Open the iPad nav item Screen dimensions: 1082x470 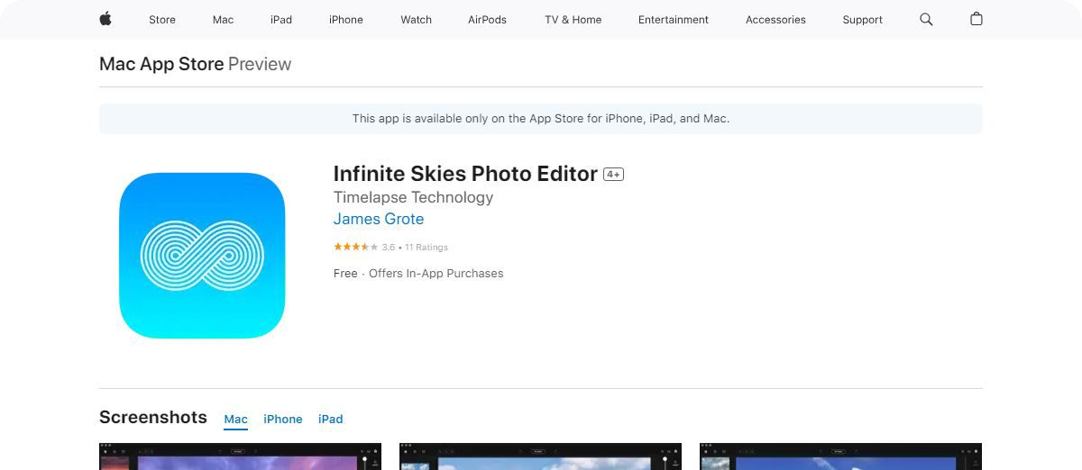tap(281, 20)
